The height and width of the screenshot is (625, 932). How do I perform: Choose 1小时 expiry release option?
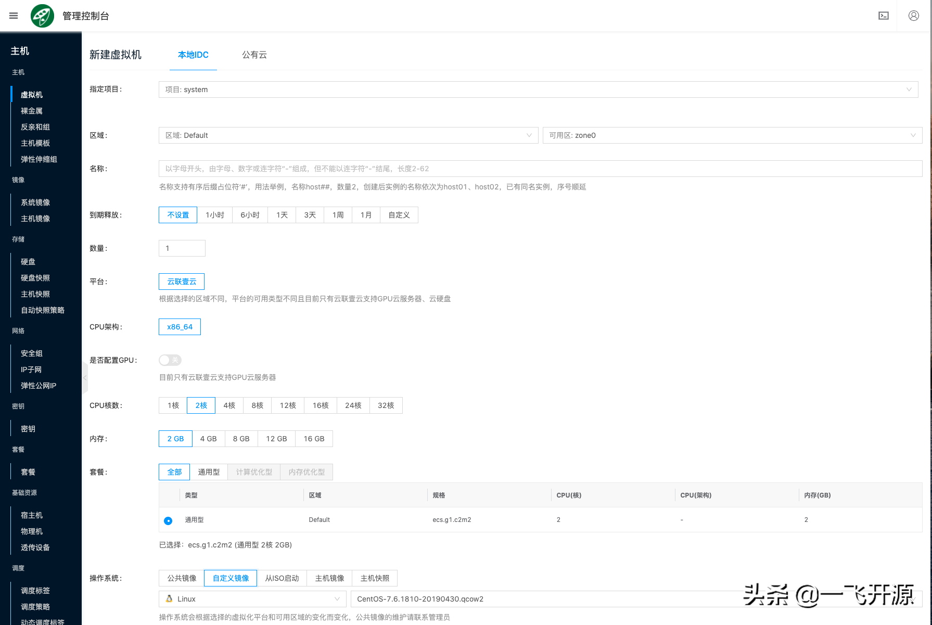[x=215, y=215]
